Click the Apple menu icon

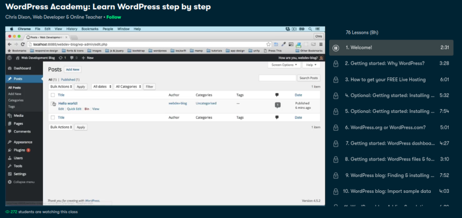[x=12, y=29]
